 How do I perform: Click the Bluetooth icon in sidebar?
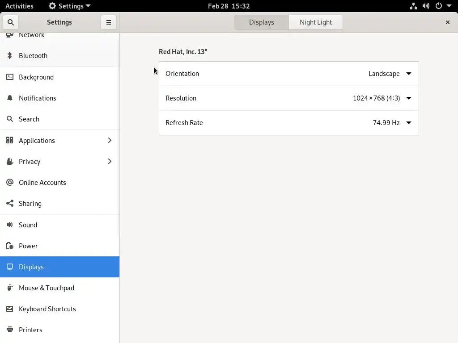[10, 55]
